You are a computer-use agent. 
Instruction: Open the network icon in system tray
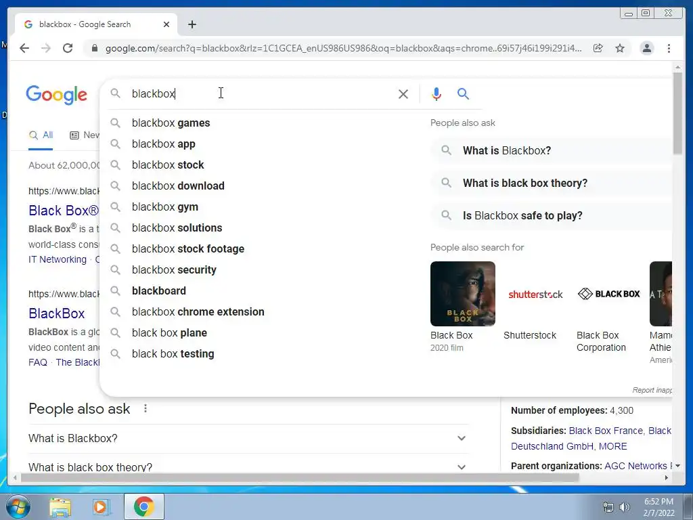(608, 507)
